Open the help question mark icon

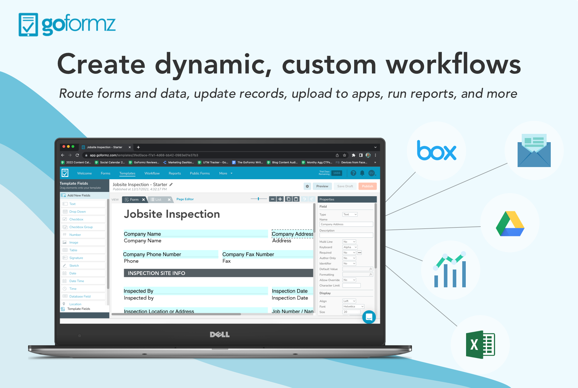(353, 173)
